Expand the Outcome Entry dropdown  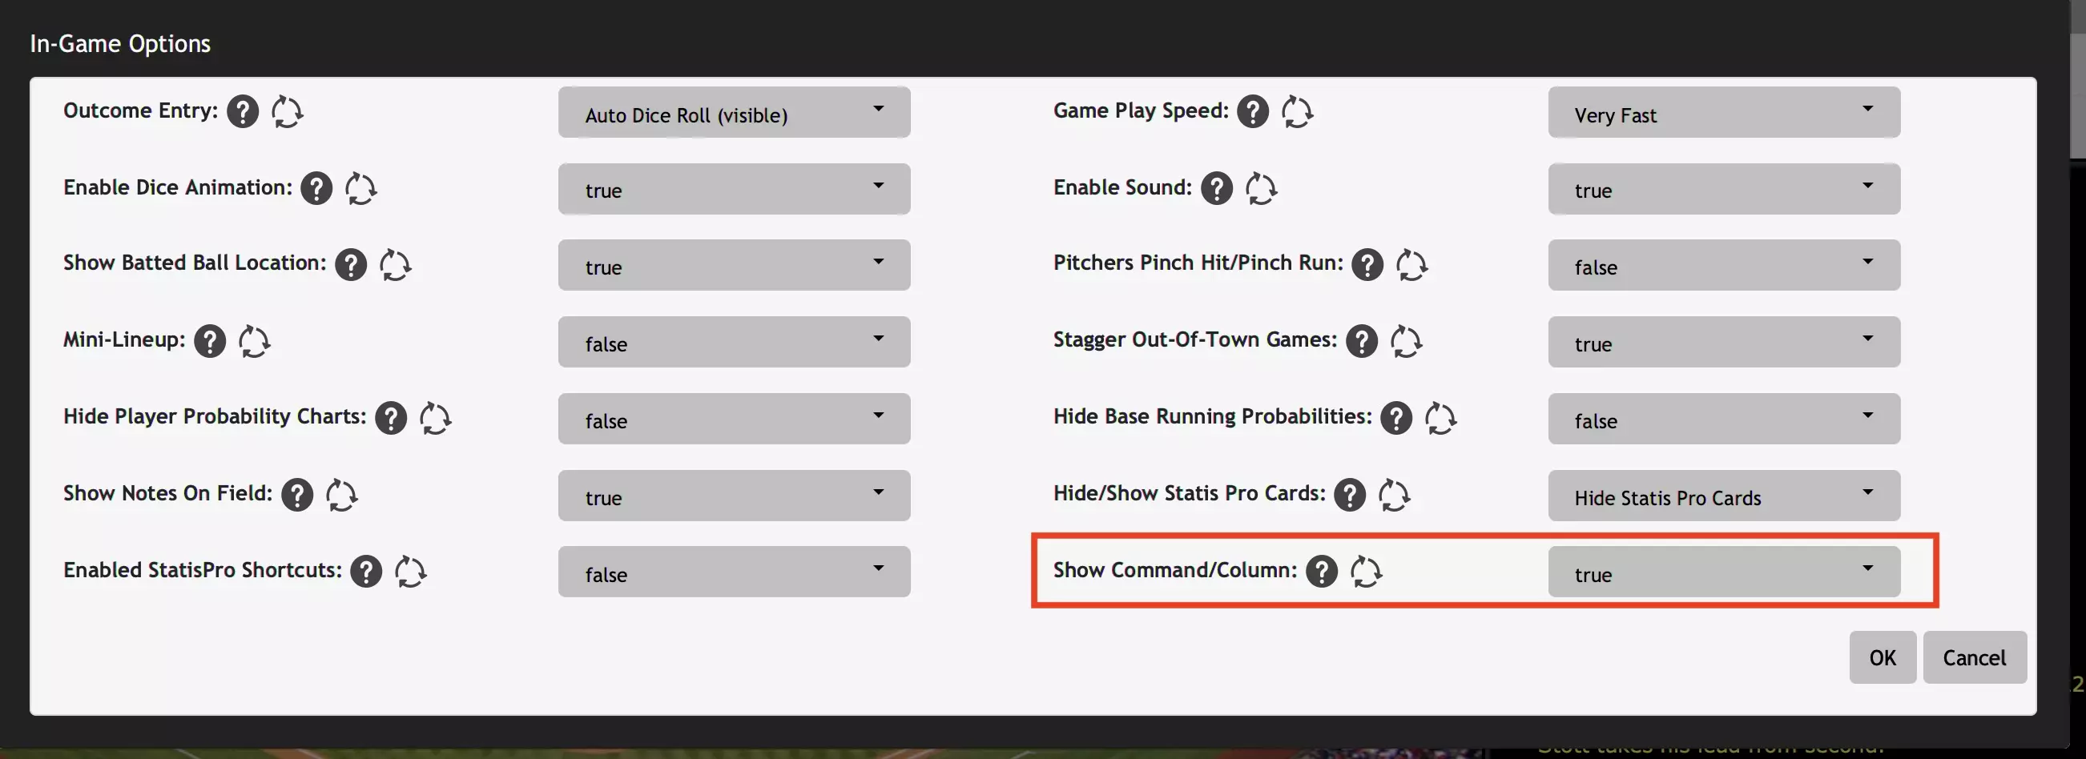click(x=734, y=112)
